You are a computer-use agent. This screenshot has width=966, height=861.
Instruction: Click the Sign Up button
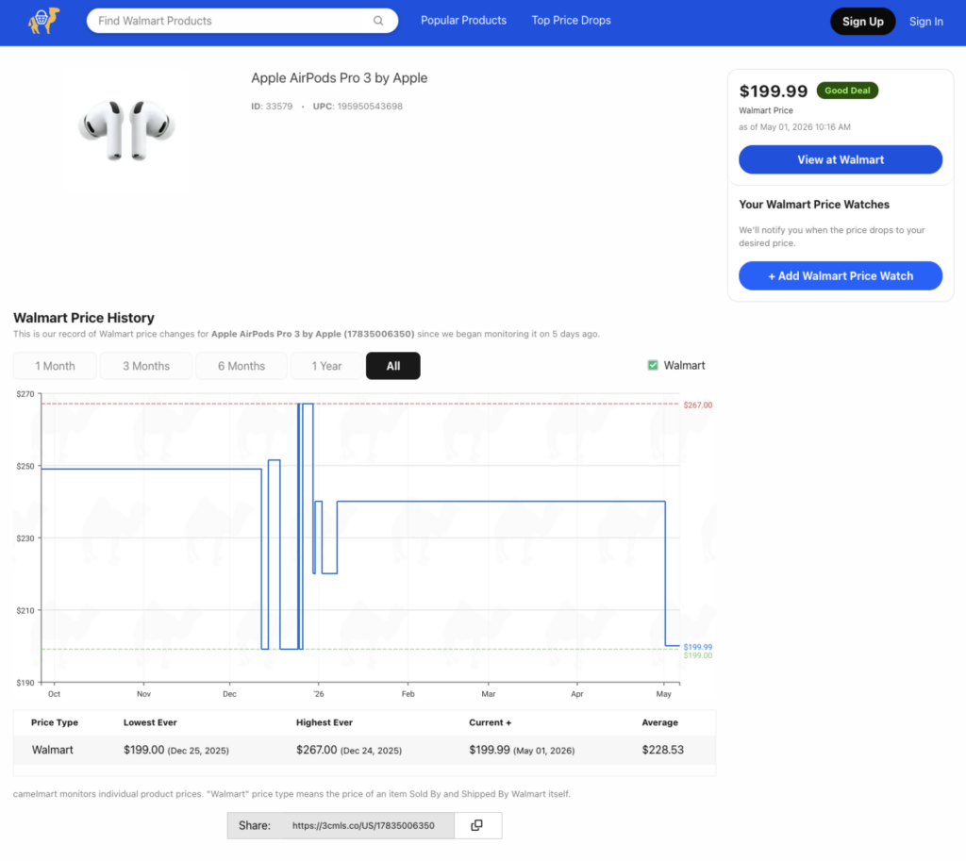click(x=862, y=22)
